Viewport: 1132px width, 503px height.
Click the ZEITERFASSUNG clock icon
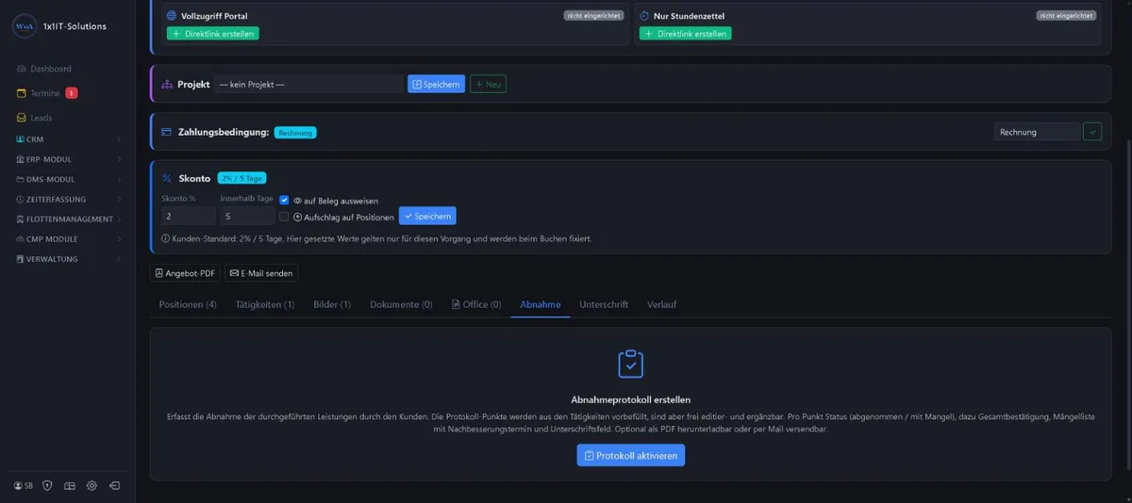20,199
